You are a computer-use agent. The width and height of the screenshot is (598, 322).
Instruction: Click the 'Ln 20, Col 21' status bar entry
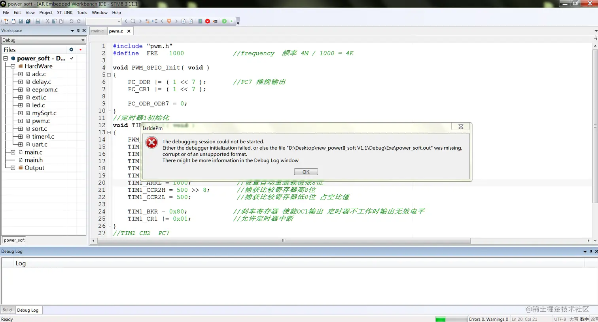point(524,319)
